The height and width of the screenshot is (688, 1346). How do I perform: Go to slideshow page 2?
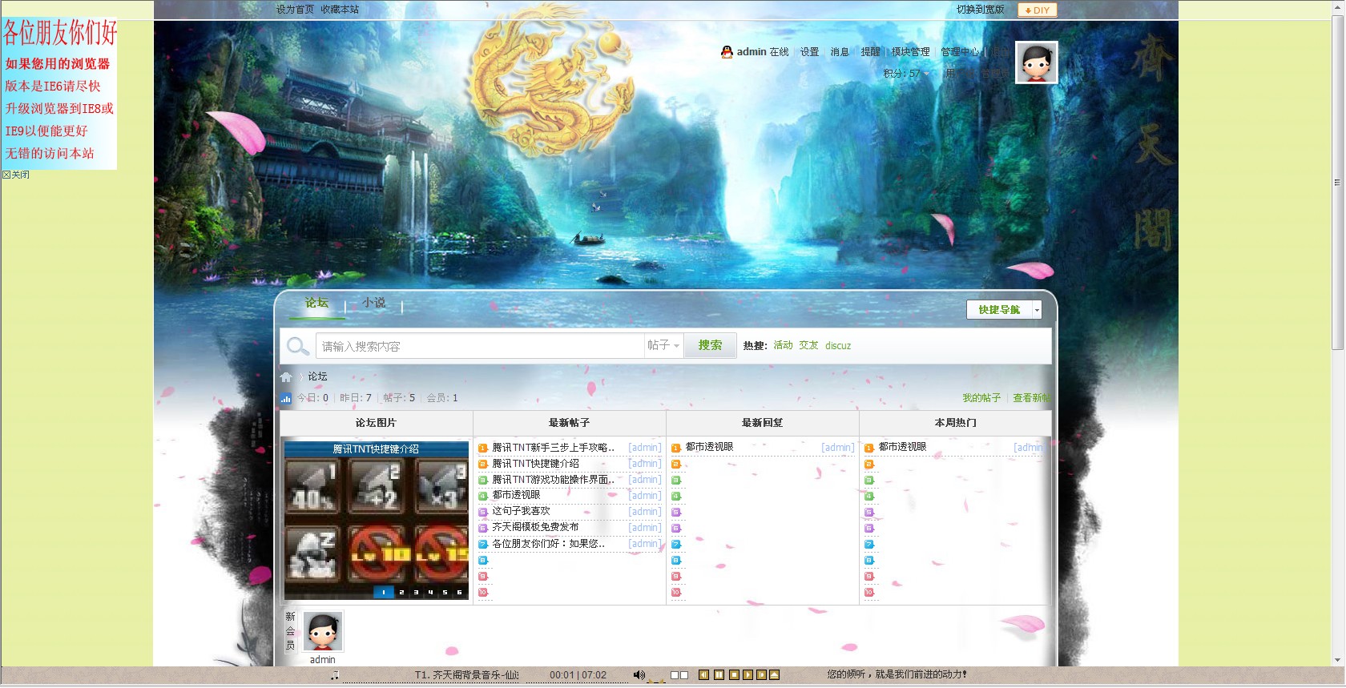click(401, 593)
